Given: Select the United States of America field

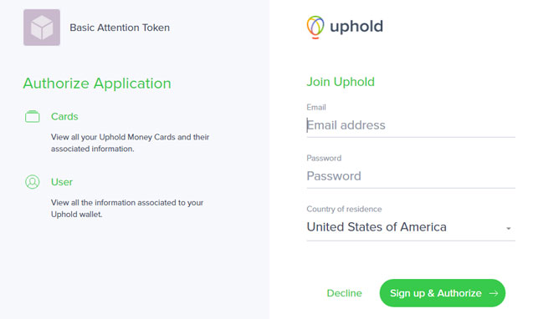Looking at the screenshot, I should pos(411,227).
